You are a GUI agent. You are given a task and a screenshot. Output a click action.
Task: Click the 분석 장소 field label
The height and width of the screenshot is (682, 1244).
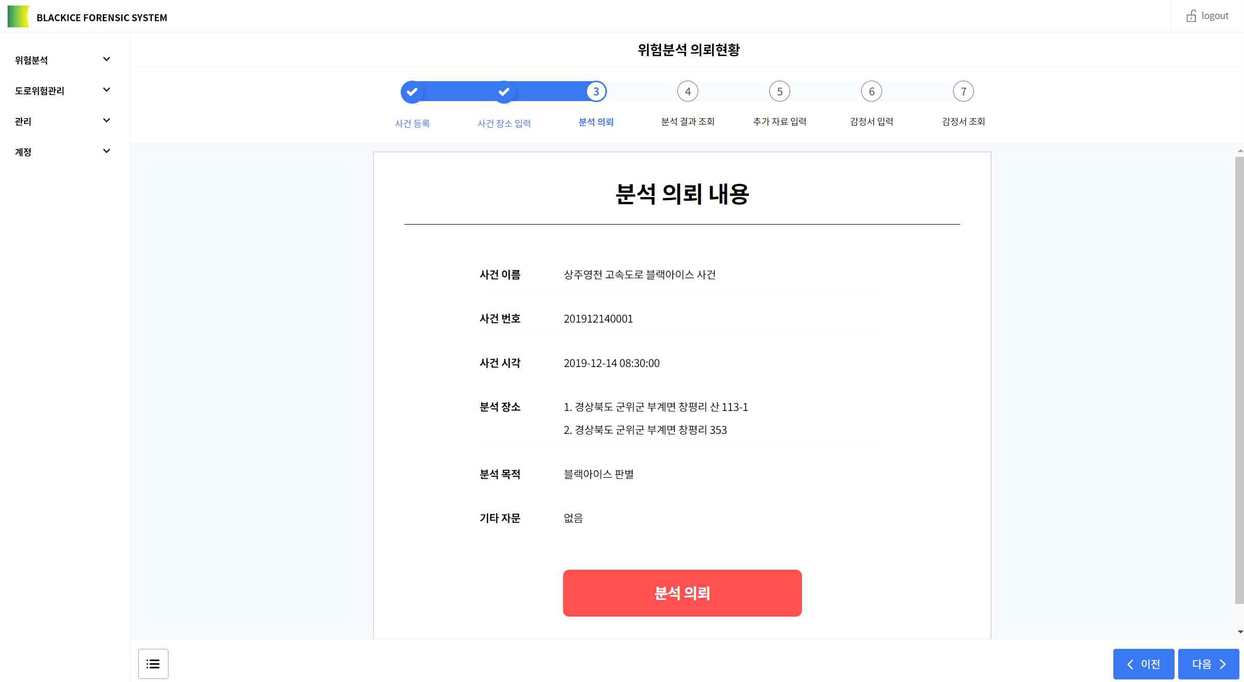(500, 407)
